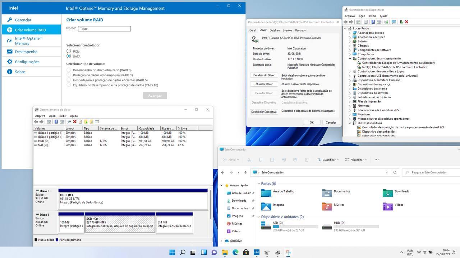Open Ação menu in Gerenciamento de disco
The height and width of the screenshot is (258, 460).
pyautogui.click(x=52, y=116)
